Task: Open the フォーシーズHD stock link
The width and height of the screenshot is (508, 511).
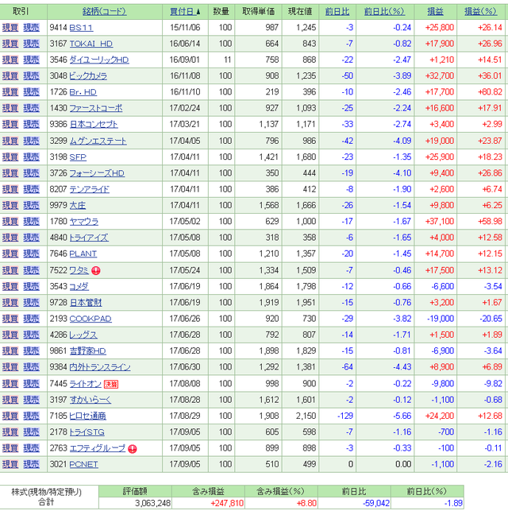Action: [97, 173]
